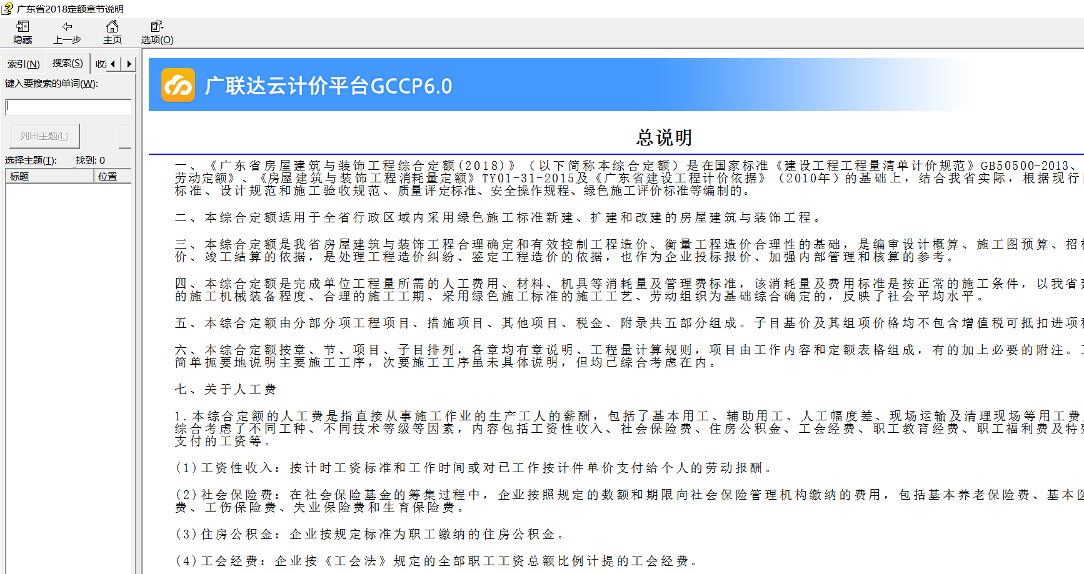This screenshot has width=1084, height=574.
Task: Click the paragraph starting 二、本综合定额适用于
Action: (x=498, y=217)
